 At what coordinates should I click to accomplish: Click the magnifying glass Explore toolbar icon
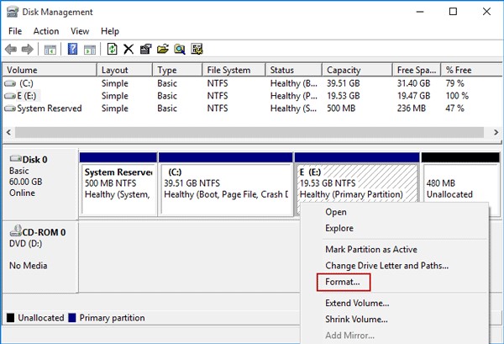tap(180, 50)
